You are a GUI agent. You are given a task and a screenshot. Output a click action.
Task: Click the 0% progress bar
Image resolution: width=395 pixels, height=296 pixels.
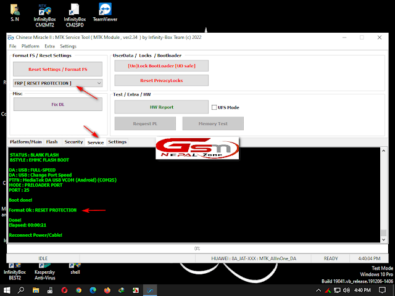pos(197,249)
